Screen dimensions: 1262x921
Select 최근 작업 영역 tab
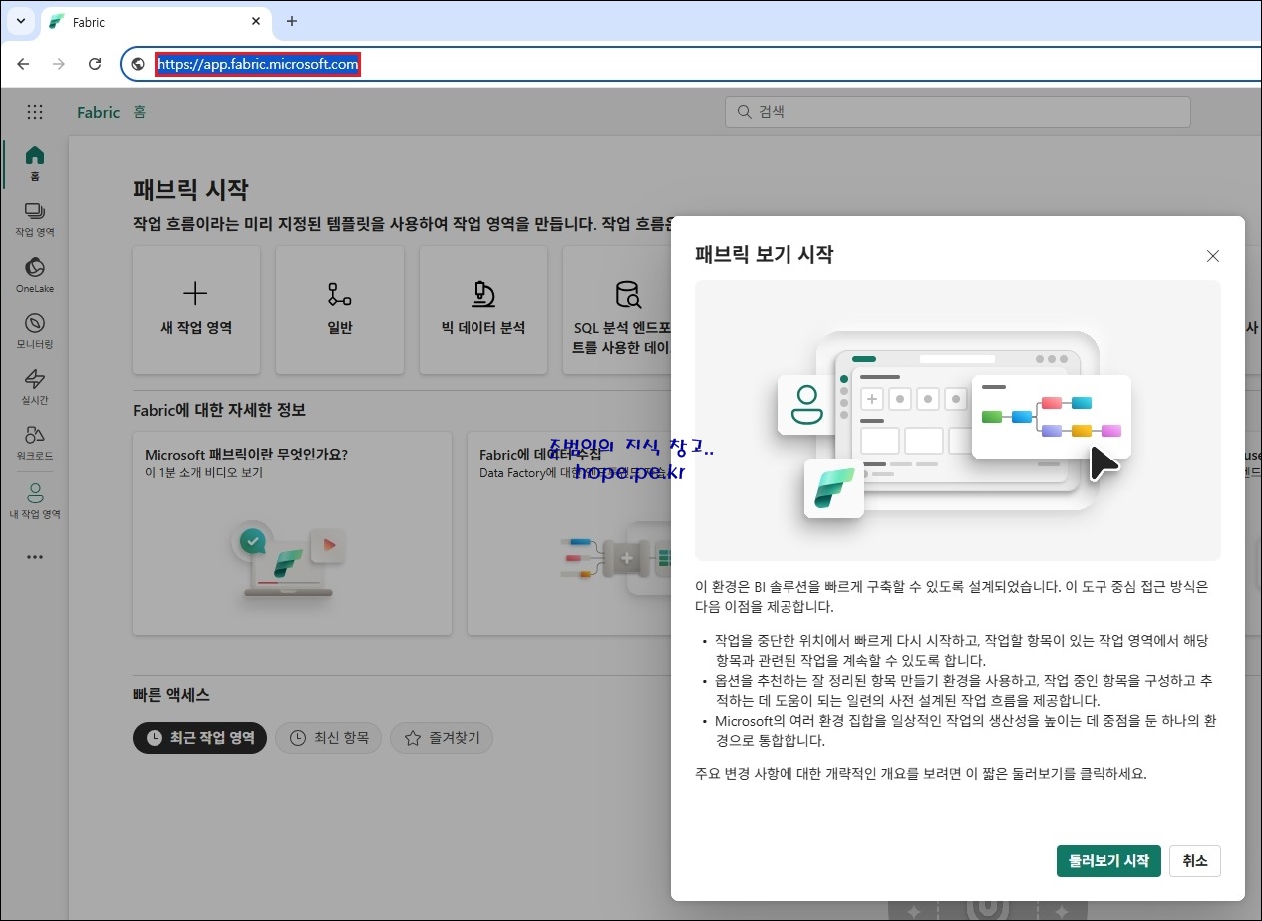199,738
